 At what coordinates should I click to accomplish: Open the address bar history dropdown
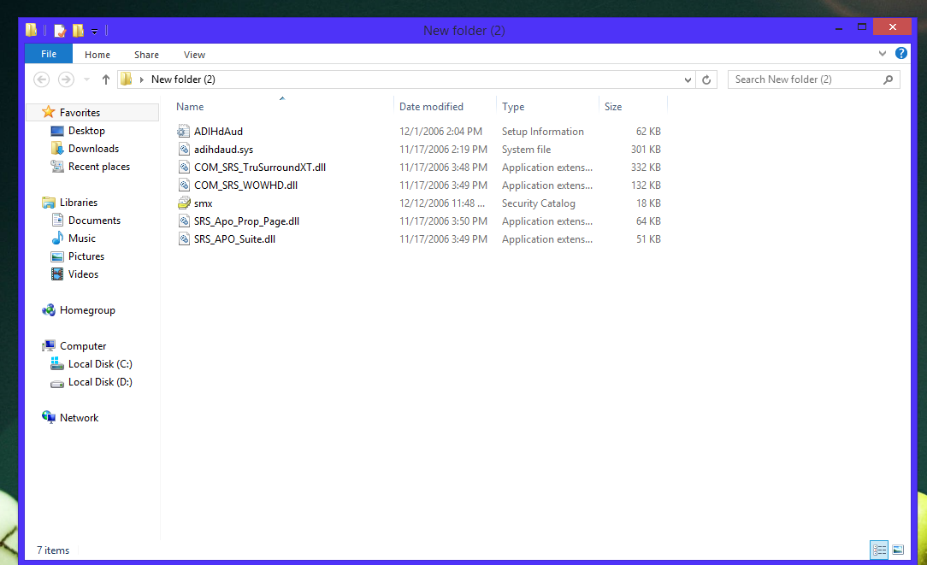click(x=688, y=79)
